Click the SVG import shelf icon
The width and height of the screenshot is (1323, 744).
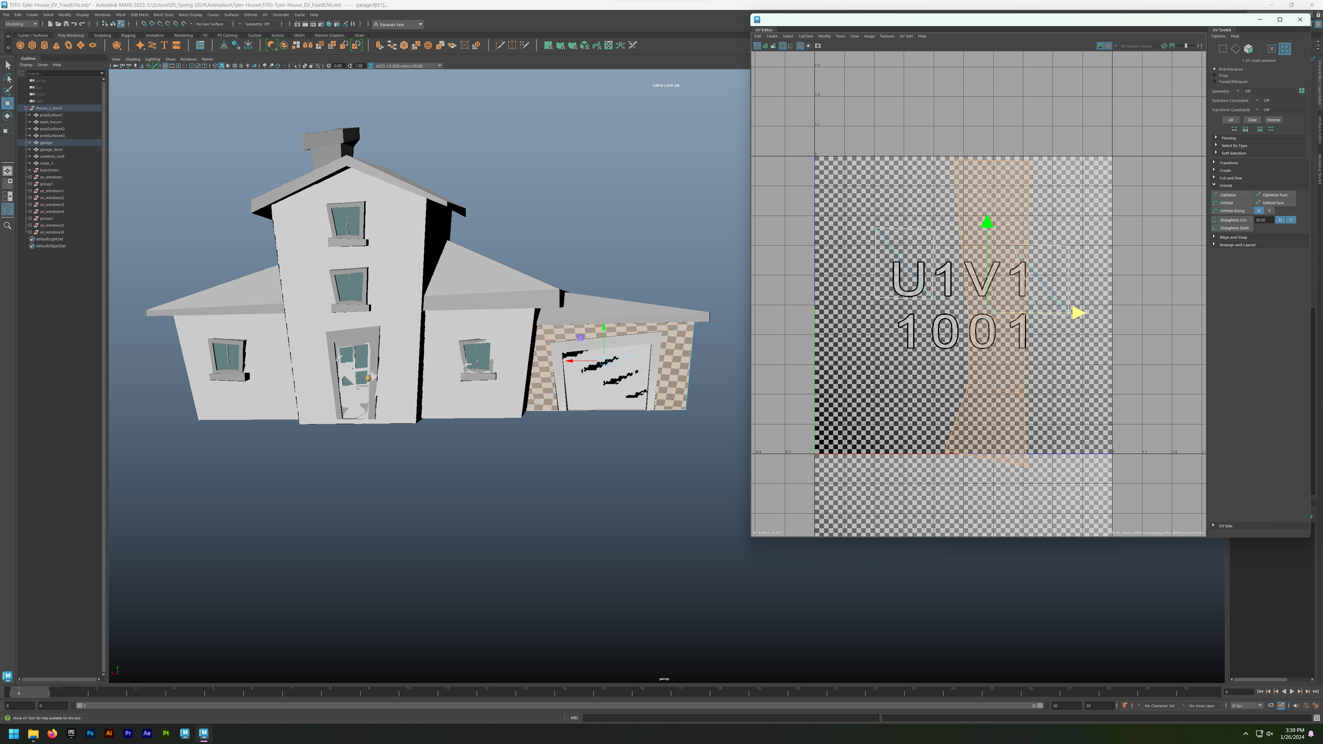click(x=176, y=46)
